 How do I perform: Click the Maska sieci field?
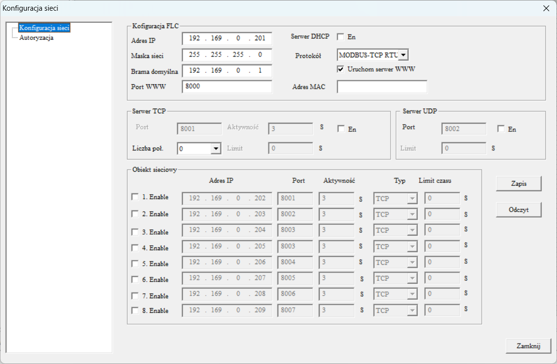tap(227, 55)
